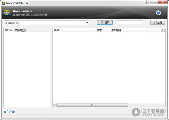Click the 过滤 filter button
Screen dimensions: 169x120
point(157,22)
